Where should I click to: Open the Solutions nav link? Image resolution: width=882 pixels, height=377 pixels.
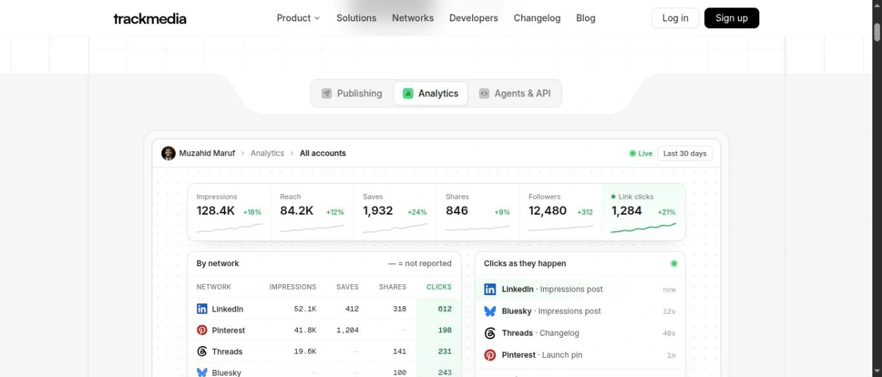(x=356, y=18)
